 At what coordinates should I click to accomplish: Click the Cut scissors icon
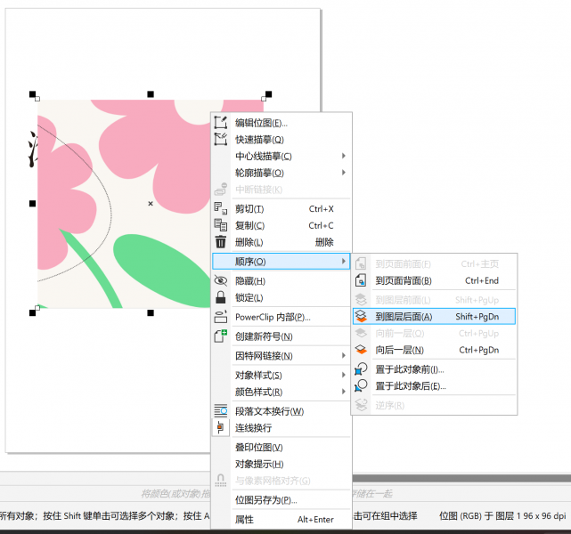click(x=221, y=209)
